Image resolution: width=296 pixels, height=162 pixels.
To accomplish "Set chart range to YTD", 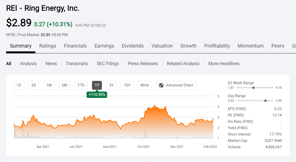I will point(81,85).
